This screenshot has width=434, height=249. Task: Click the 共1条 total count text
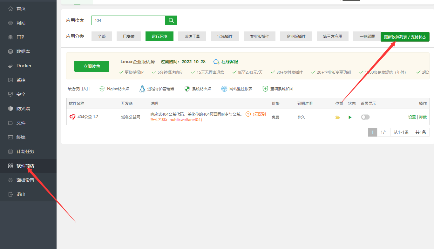(x=421, y=132)
